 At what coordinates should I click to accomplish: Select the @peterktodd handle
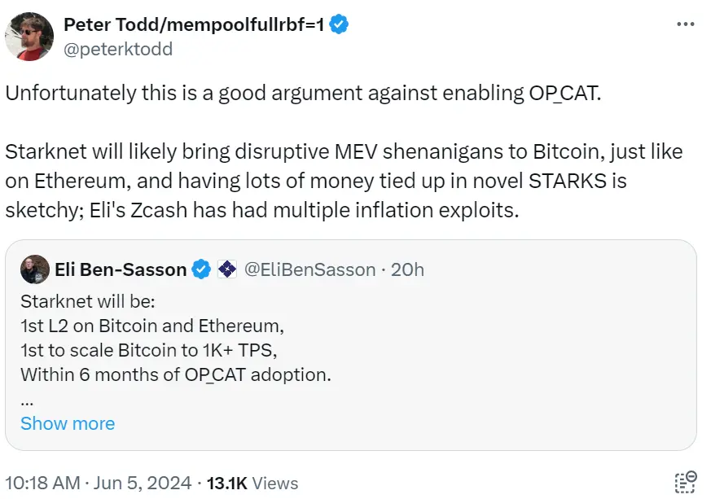[x=119, y=49]
